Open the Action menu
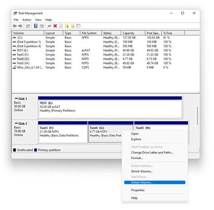 pyautogui.click(x=27, y=20)
